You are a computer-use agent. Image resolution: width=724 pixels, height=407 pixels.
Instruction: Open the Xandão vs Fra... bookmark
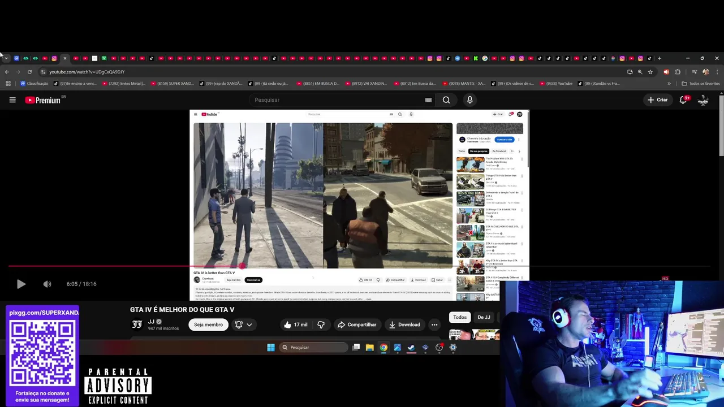(x=599, y=84)
